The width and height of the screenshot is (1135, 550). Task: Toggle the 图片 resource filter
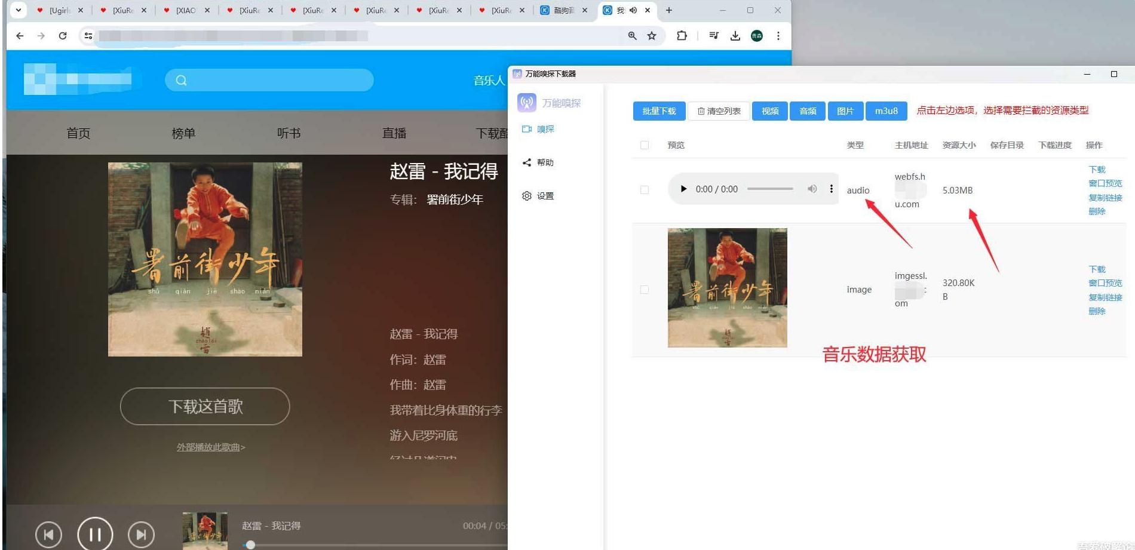(x=845, y=111)
